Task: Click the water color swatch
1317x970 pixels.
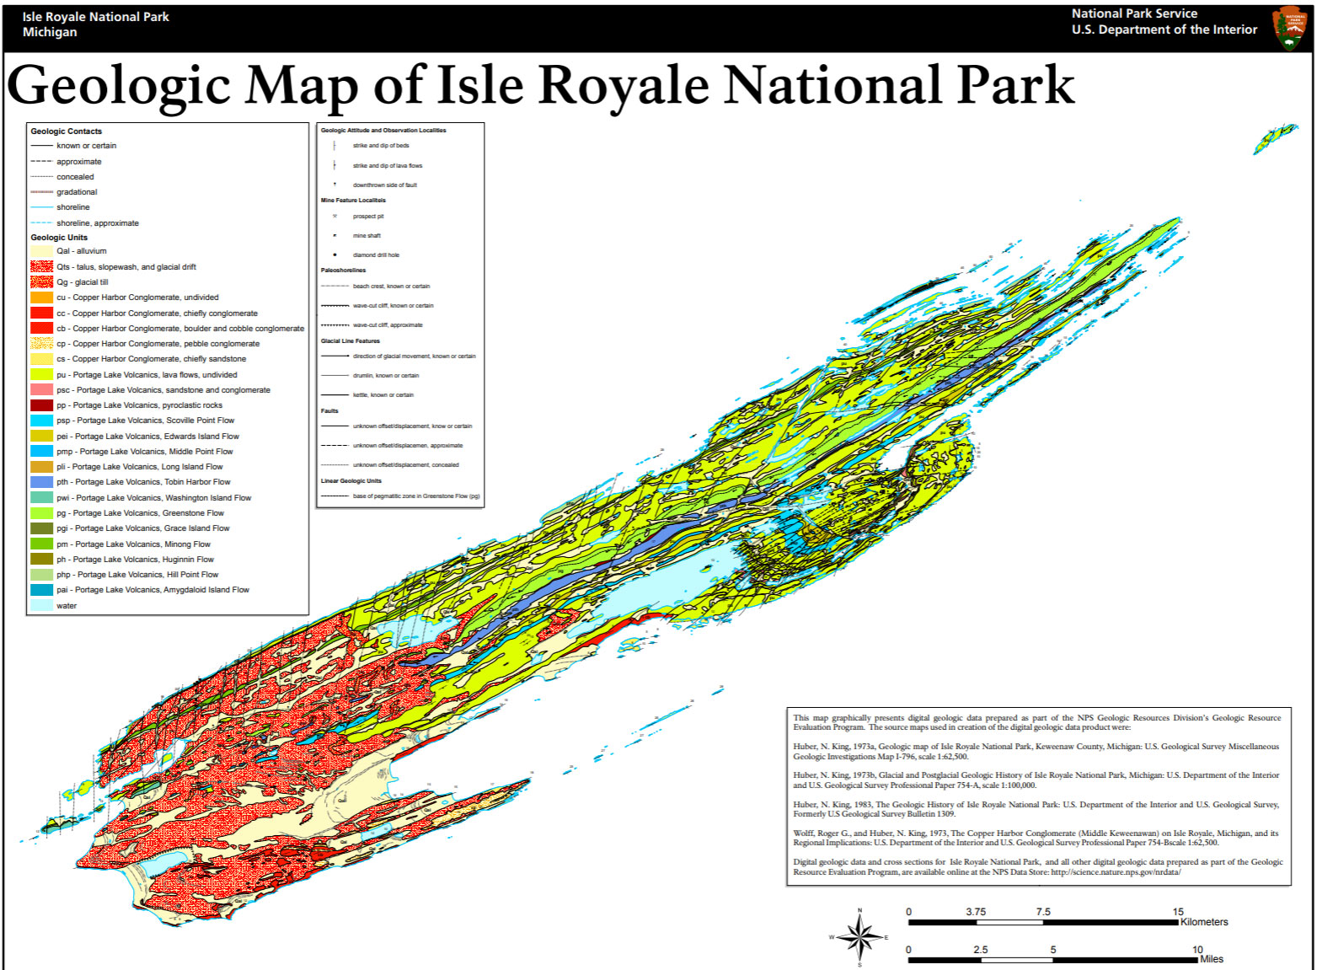Action: (x=43, y=605)
